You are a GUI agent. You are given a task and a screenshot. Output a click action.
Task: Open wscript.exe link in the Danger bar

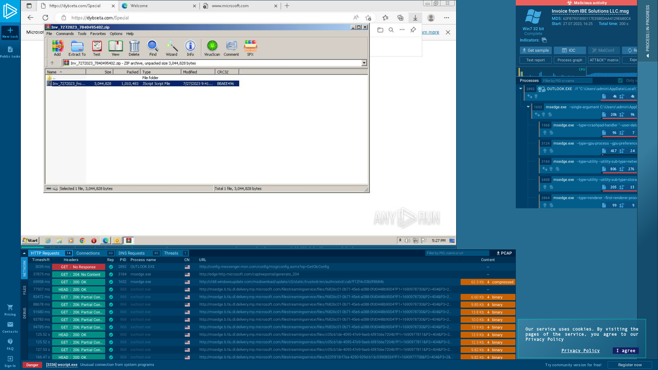coord(62,365)
